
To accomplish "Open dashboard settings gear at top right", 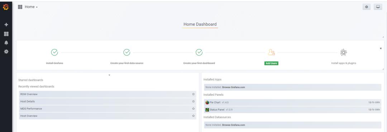I will point(367,7).
